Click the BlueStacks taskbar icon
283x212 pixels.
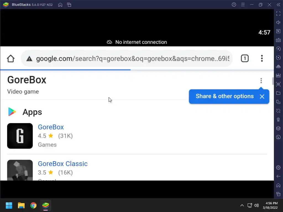point(46,205)
